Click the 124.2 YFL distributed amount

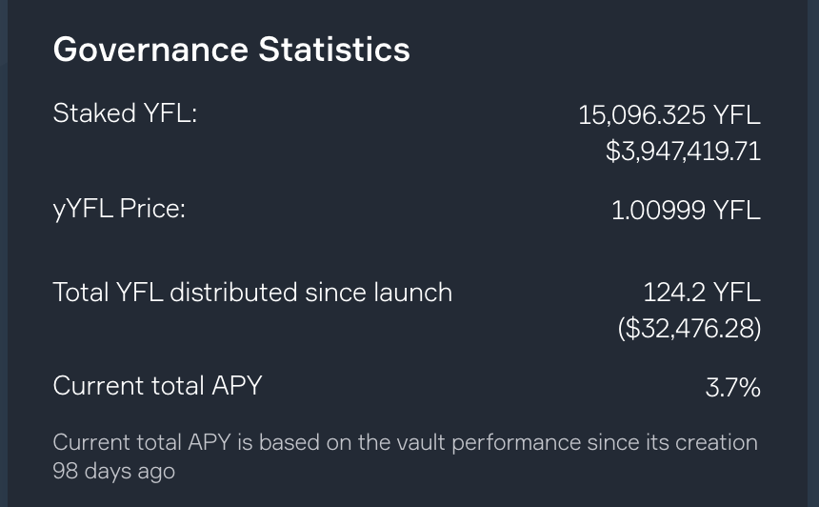coord(702,293)
